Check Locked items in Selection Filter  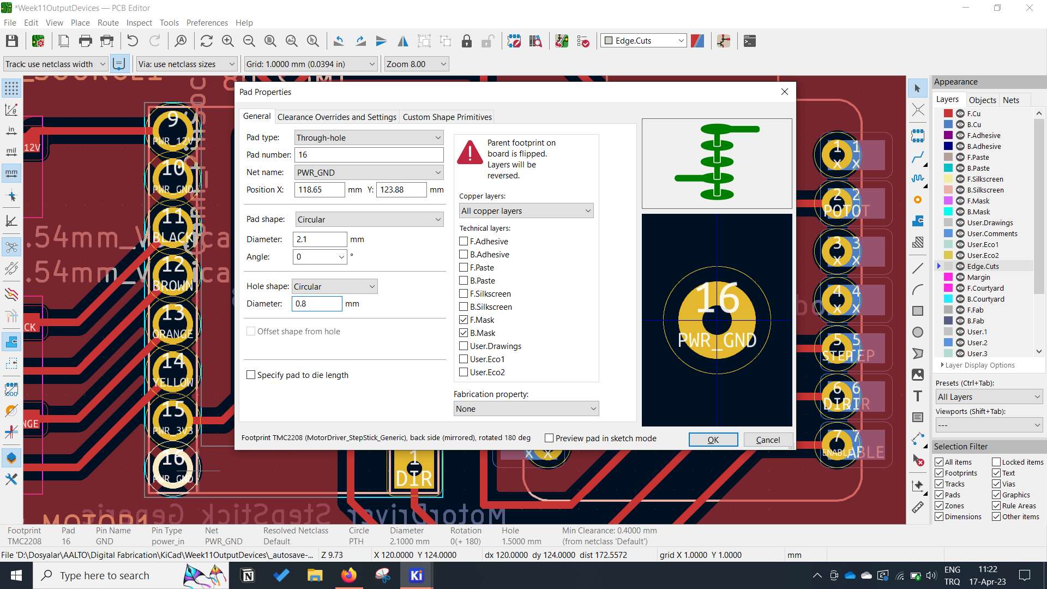click(996, 462)
